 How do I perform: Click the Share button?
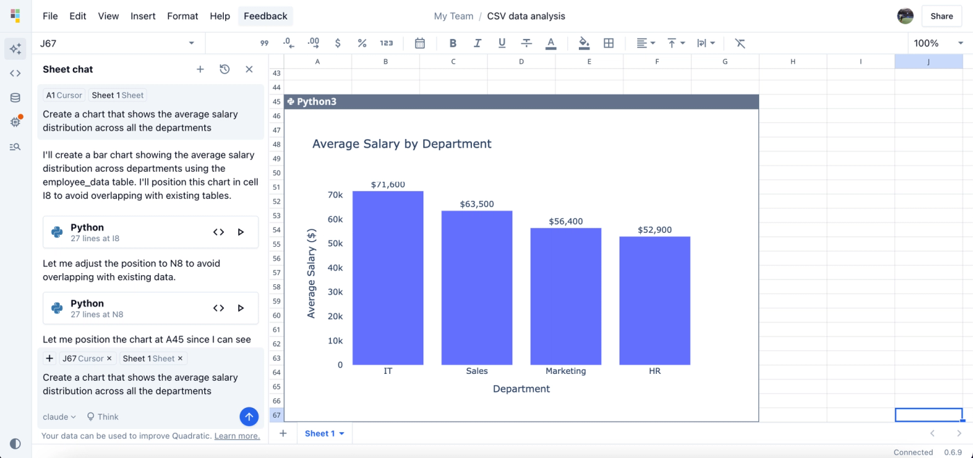coord(941,15)
